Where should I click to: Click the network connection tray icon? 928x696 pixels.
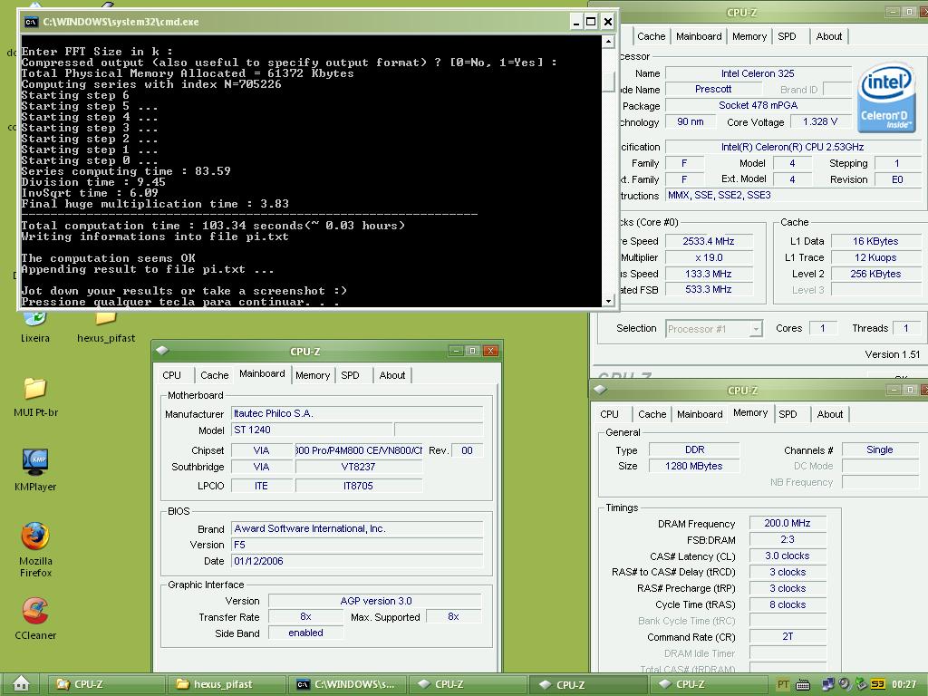[828, 685]
